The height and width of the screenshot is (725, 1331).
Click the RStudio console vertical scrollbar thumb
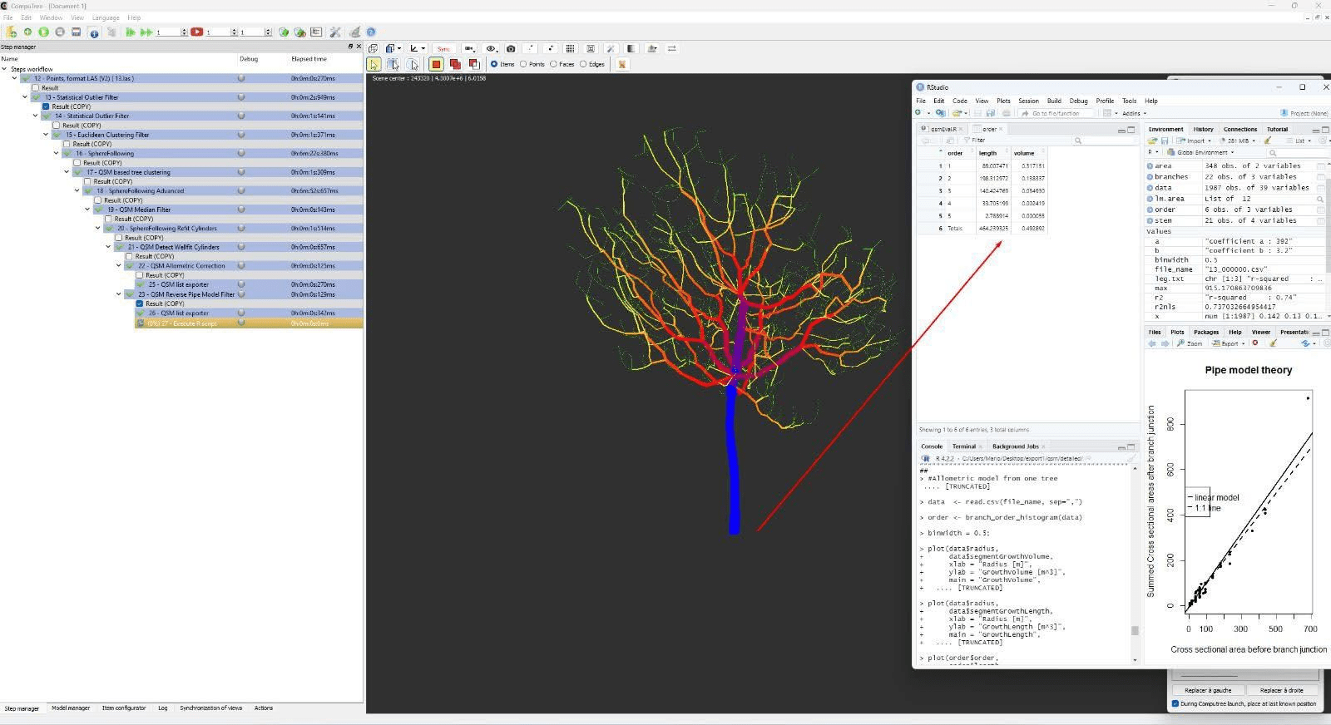pyautogui.click(x=1135, y=630)
